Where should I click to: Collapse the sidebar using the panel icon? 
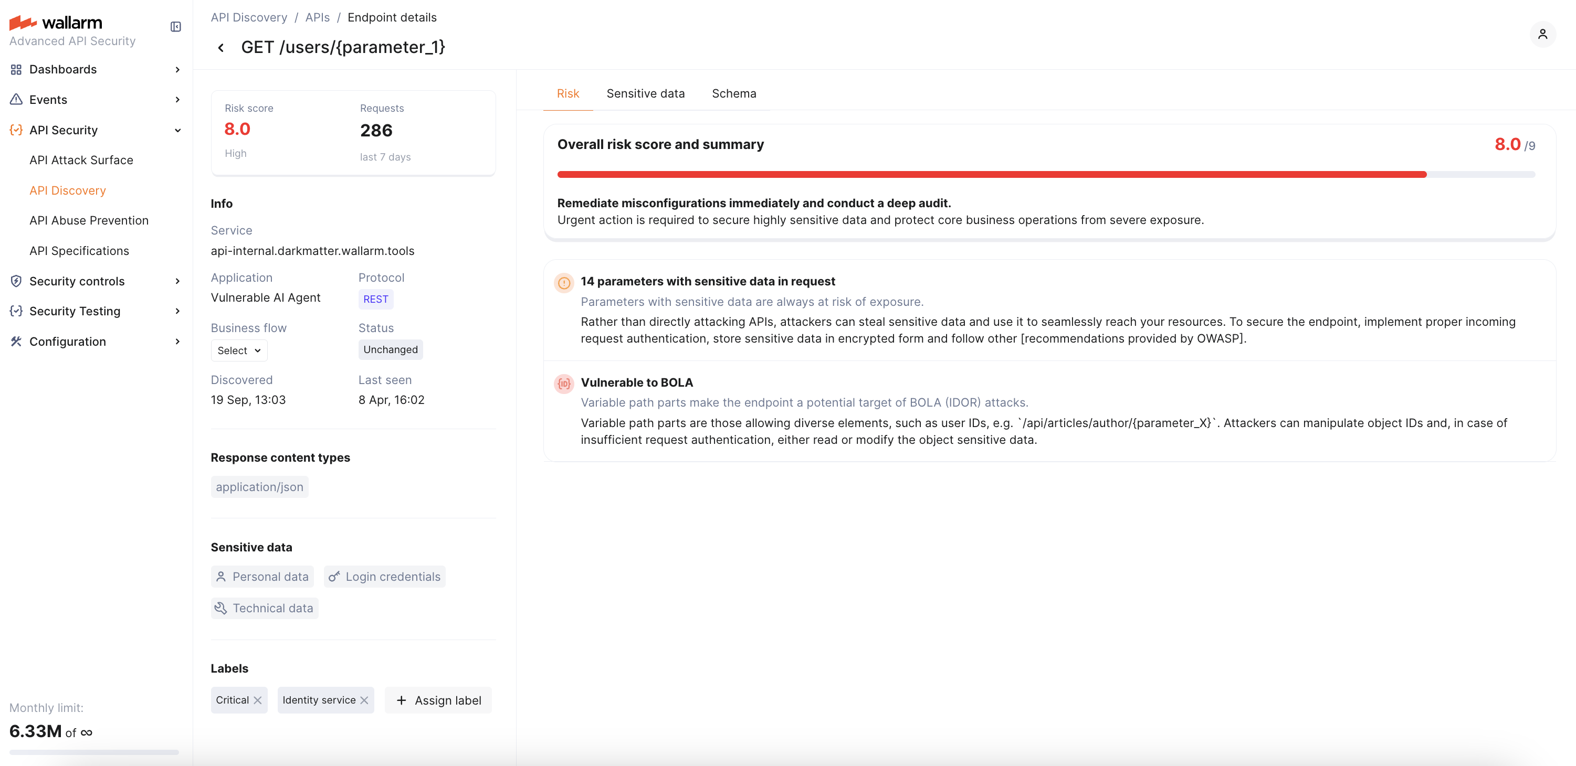(x=175, y=27)
